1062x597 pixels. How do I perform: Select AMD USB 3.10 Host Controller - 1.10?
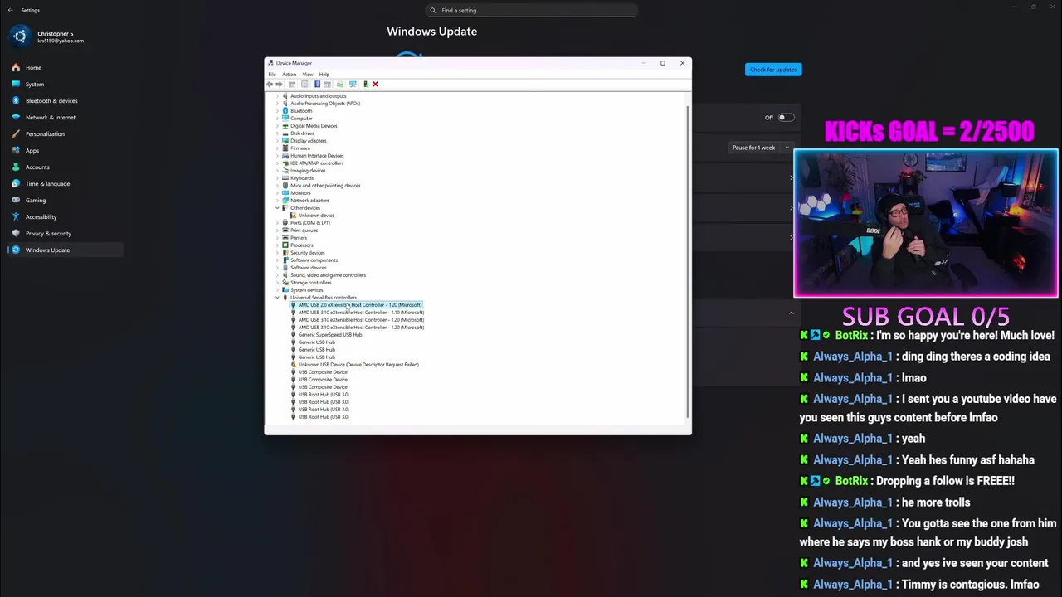tap(361, 312)
